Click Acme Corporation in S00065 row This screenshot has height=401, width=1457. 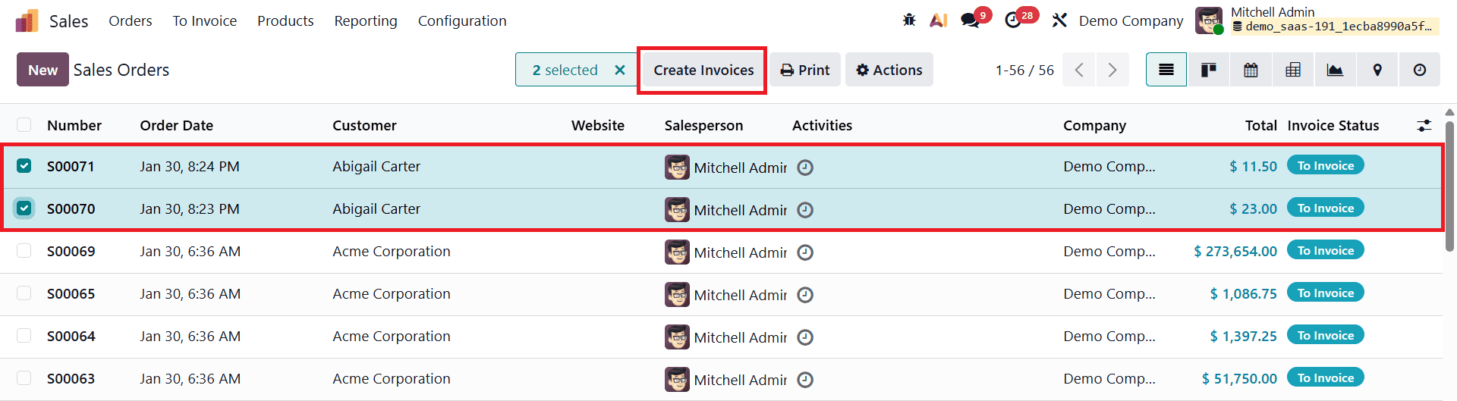[392, 293]
